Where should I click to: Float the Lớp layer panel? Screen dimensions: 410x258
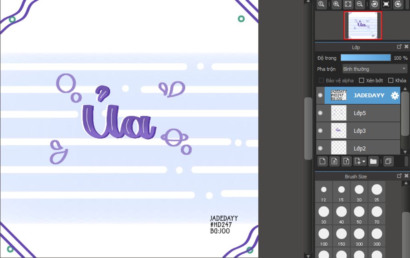click(399, 46)
